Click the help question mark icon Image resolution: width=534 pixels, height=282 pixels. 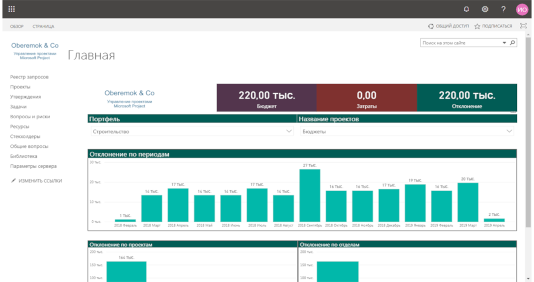[503, 9]
